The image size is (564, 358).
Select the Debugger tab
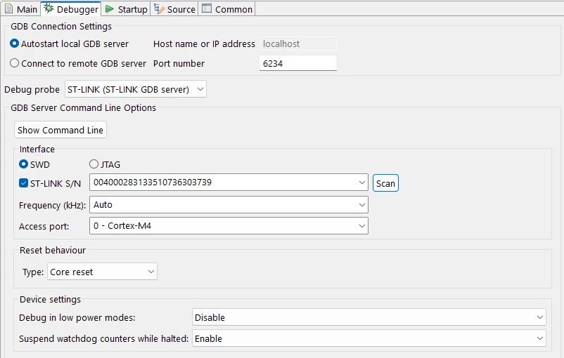[x=71, y=9]
